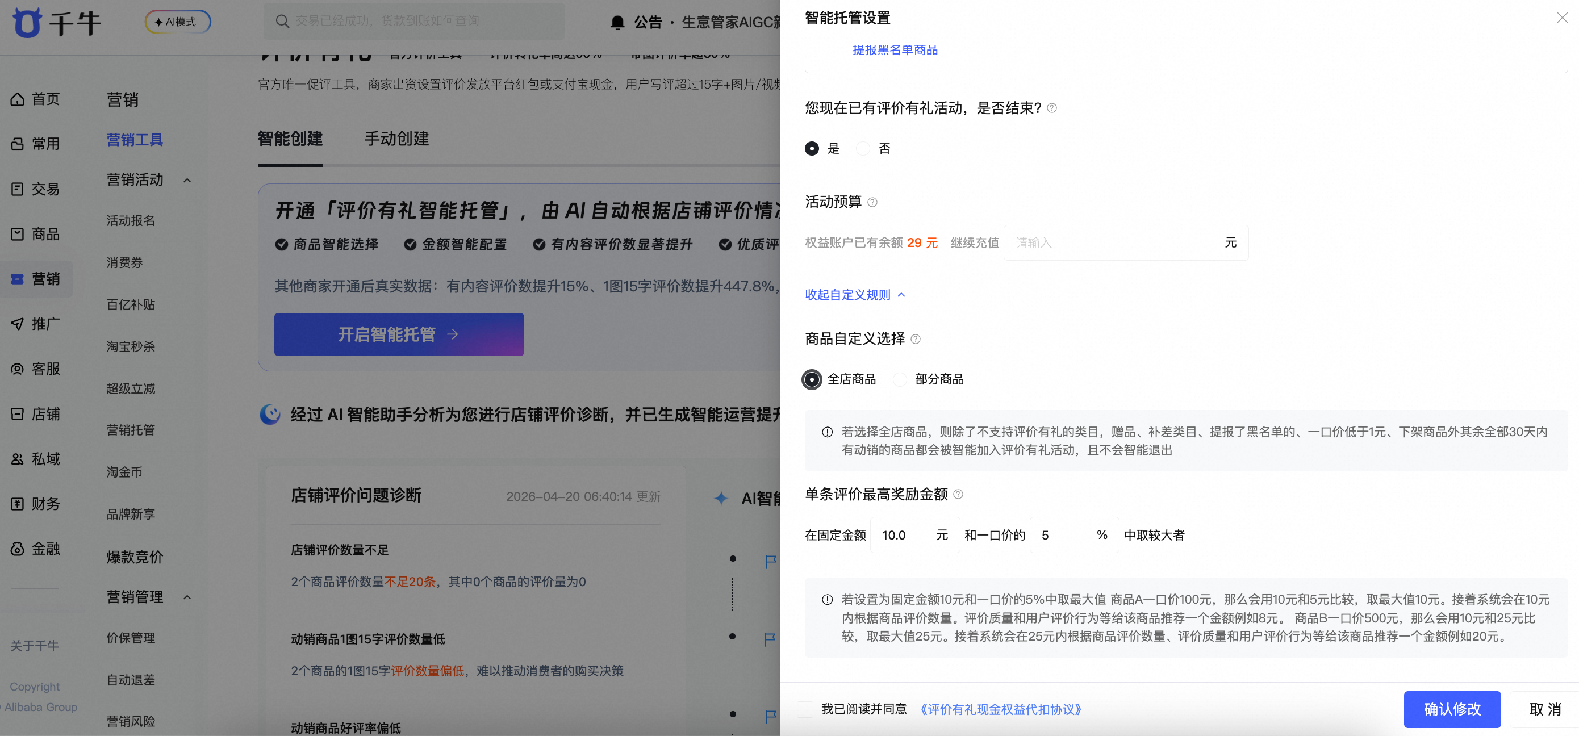Open 活动报名 menu item
The image size is (1579, 736).
click(131, 221)
